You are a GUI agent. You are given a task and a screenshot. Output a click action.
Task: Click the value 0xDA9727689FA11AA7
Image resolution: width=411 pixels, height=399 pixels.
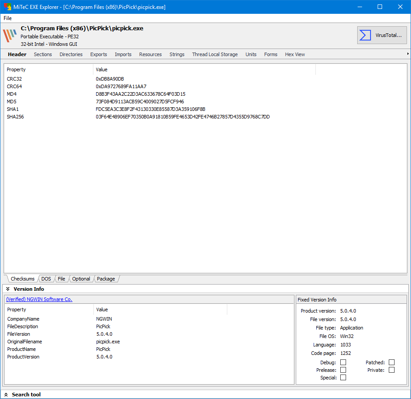[121, 86]
